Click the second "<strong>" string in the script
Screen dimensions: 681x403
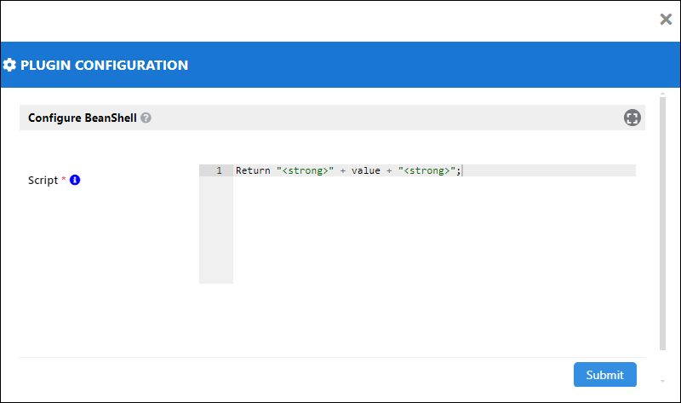click(426, 170)
